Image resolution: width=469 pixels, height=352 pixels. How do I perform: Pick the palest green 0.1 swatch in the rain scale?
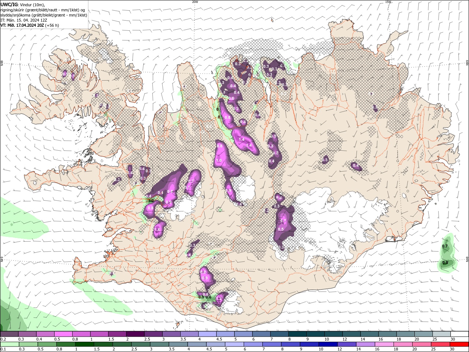click(x=10, y=344)
